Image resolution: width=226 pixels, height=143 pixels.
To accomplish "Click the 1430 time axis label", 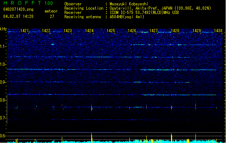I will point(218,31).
